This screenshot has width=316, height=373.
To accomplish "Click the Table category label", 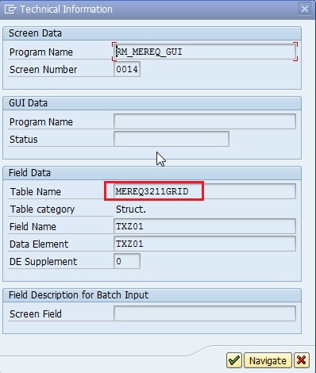I will 42,210.
